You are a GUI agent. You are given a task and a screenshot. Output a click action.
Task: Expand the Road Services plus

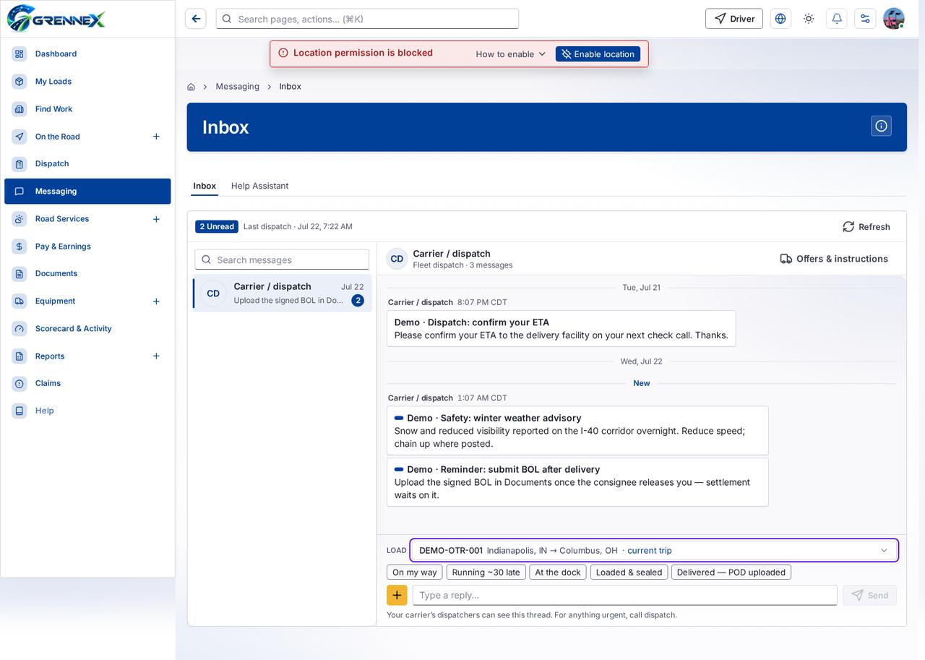point(156,219)
